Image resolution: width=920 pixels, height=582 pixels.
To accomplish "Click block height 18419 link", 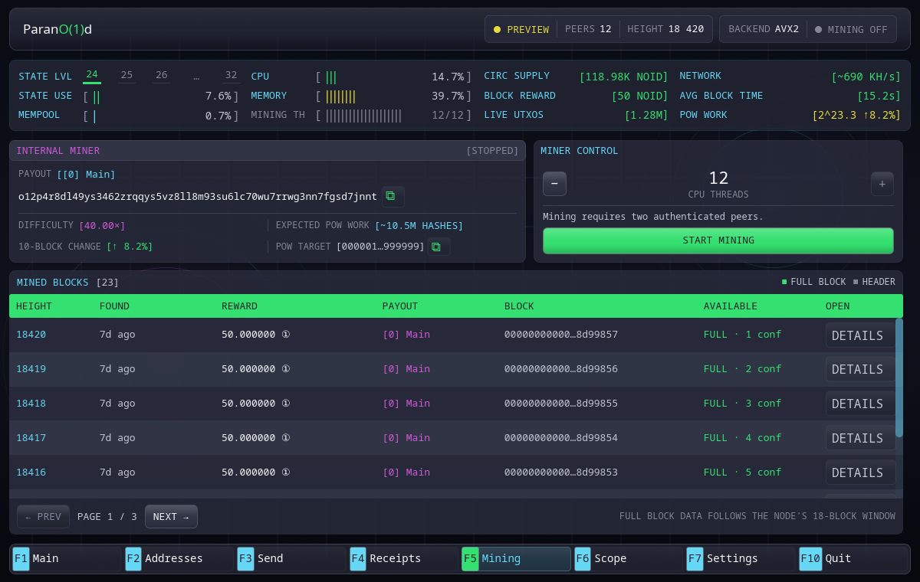I will [x=31, y=369].
